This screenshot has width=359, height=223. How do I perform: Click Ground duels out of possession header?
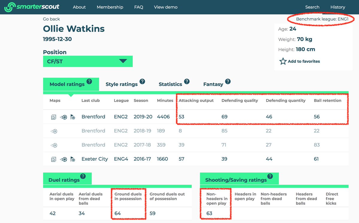point(167,196)
